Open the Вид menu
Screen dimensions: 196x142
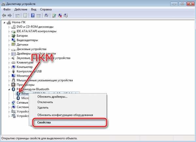(x=34, y=9)
